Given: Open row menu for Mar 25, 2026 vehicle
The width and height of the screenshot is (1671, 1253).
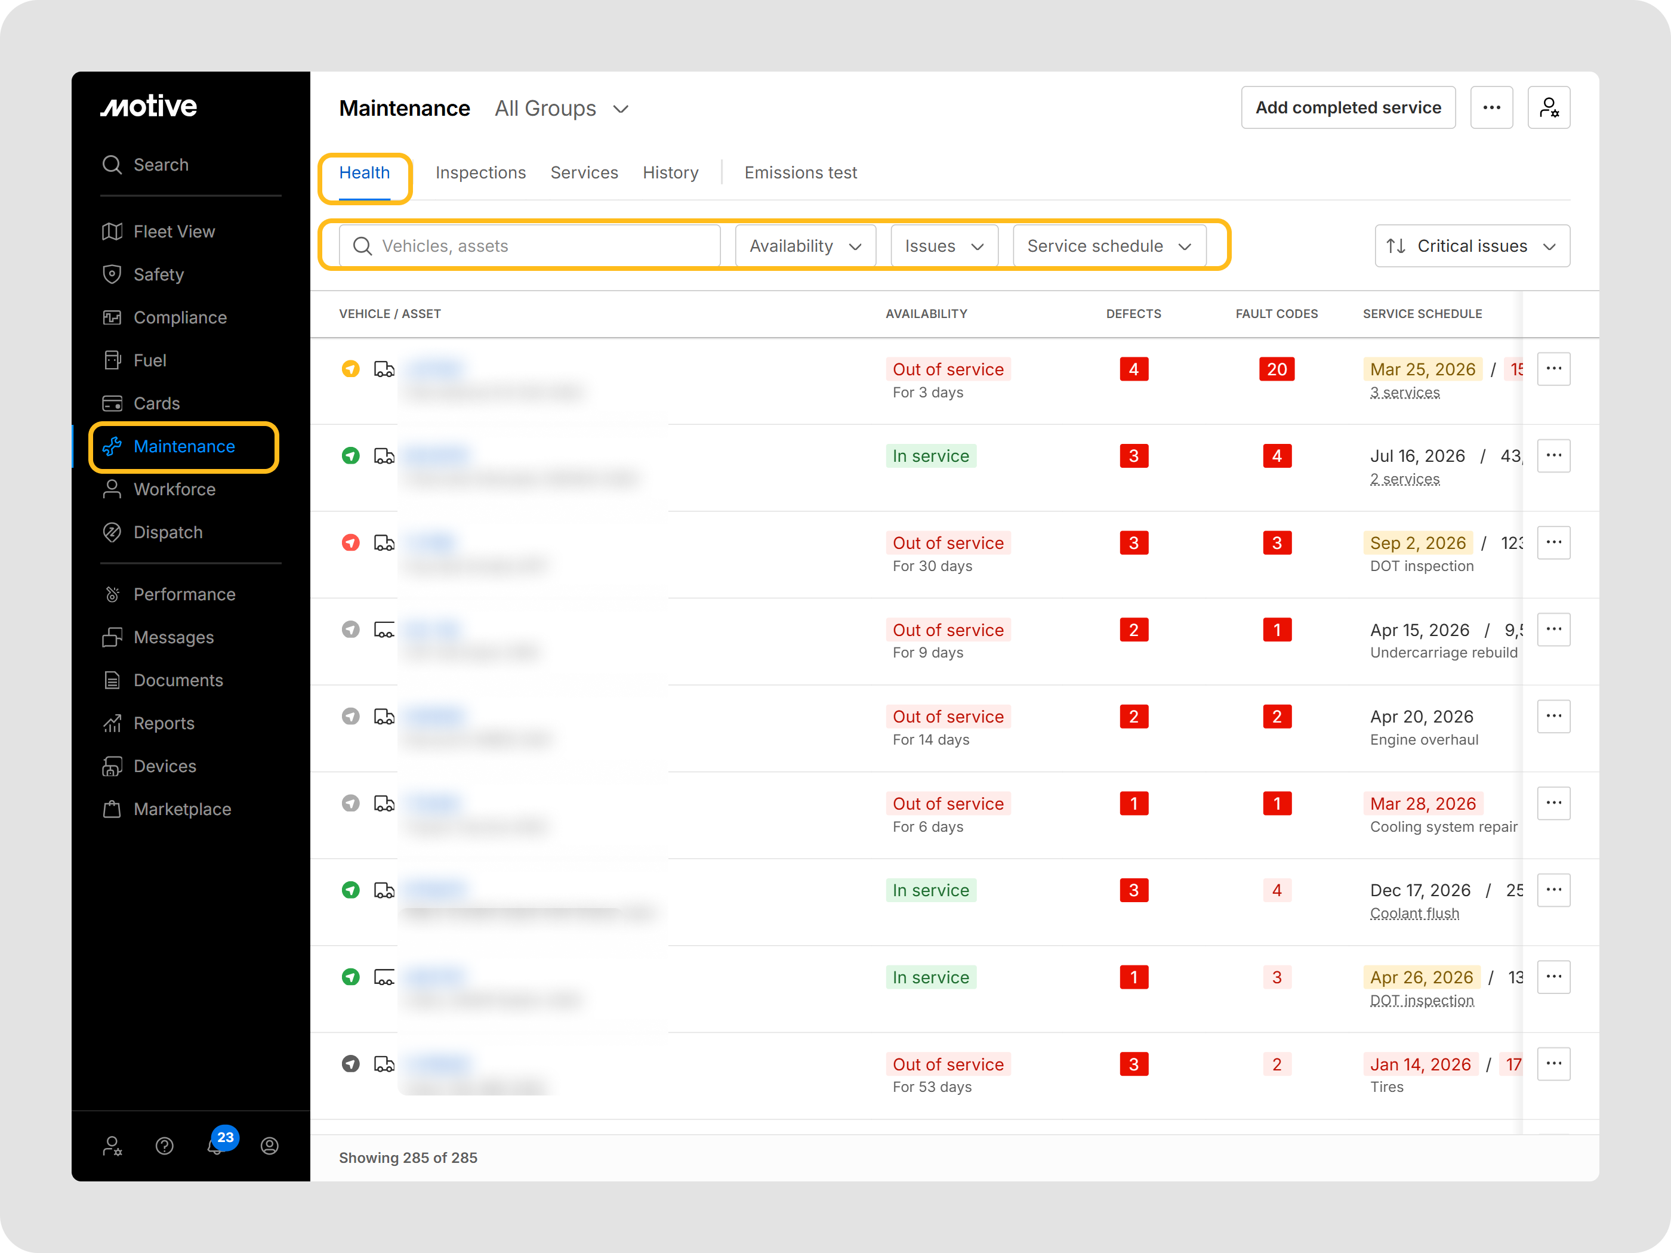Looking at the screenshot, I should click(1554, 369).
